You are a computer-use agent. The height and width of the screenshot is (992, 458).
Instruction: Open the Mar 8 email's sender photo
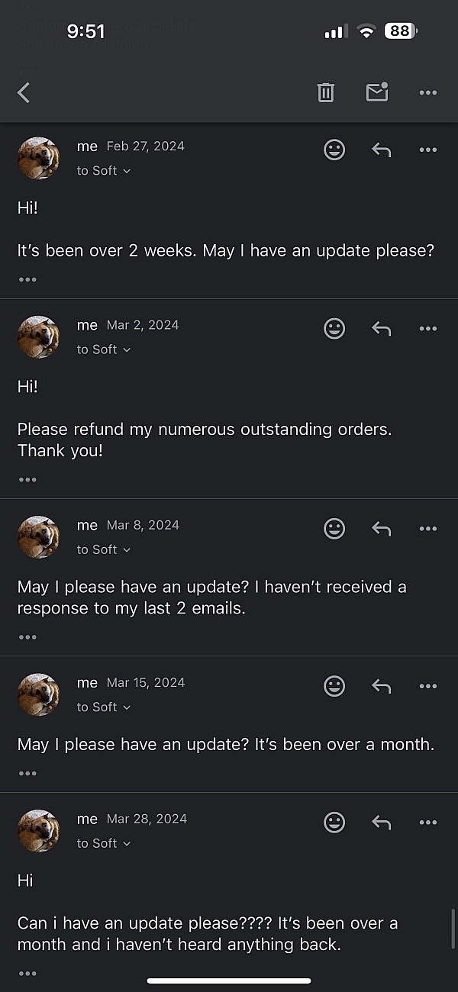(38, 537)
